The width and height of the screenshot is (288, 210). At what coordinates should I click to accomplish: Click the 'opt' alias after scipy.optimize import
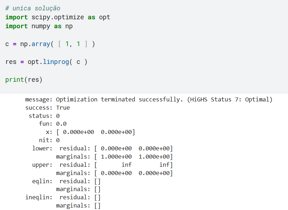(x=104, y=17)
